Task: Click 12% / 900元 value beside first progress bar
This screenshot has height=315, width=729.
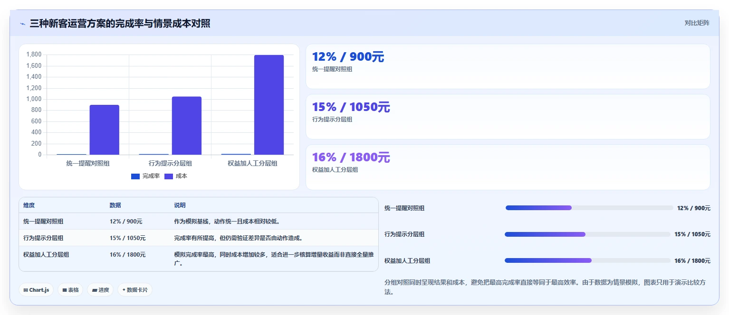Action: [x=694, y=208]
